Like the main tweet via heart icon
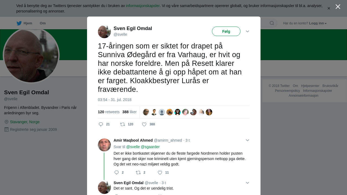This screenshot has width=347, height=195. (x=144, y=124)
